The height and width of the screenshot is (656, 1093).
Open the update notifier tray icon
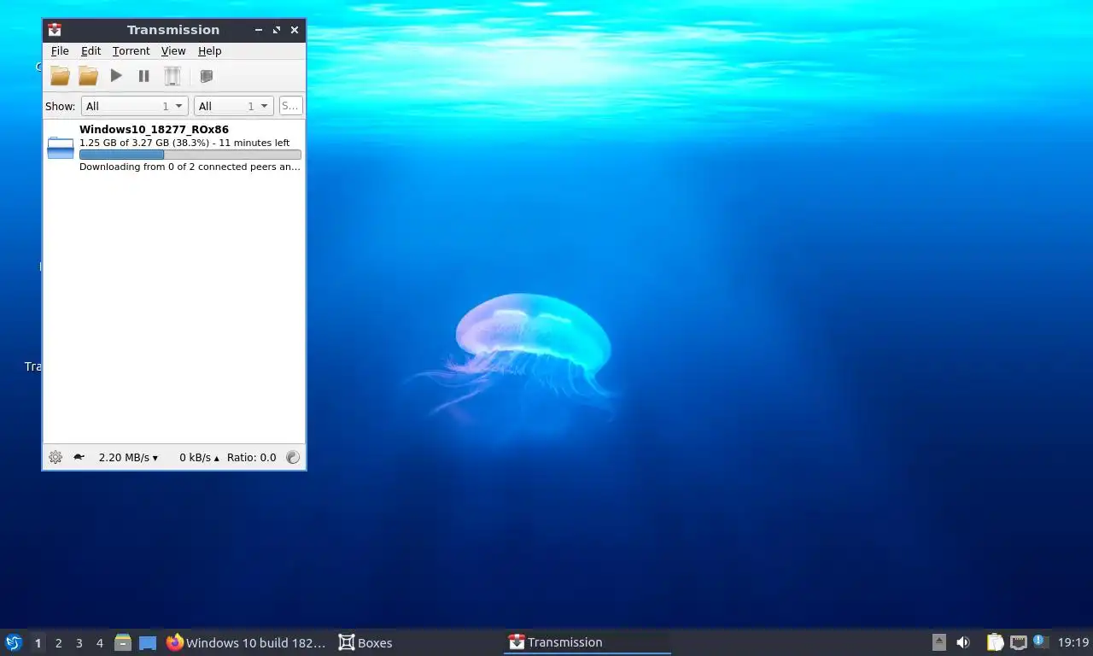click(x=1040, y=641)
